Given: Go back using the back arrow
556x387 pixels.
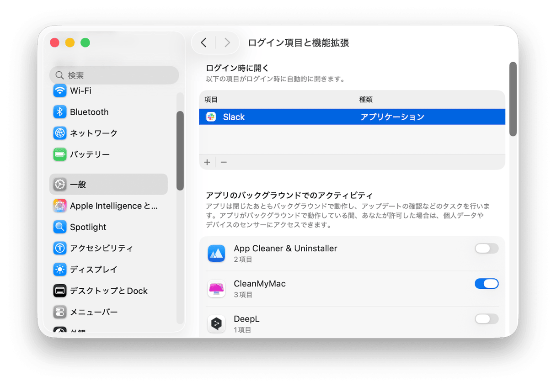Looking at the screenshot, I should pos(203,42).
